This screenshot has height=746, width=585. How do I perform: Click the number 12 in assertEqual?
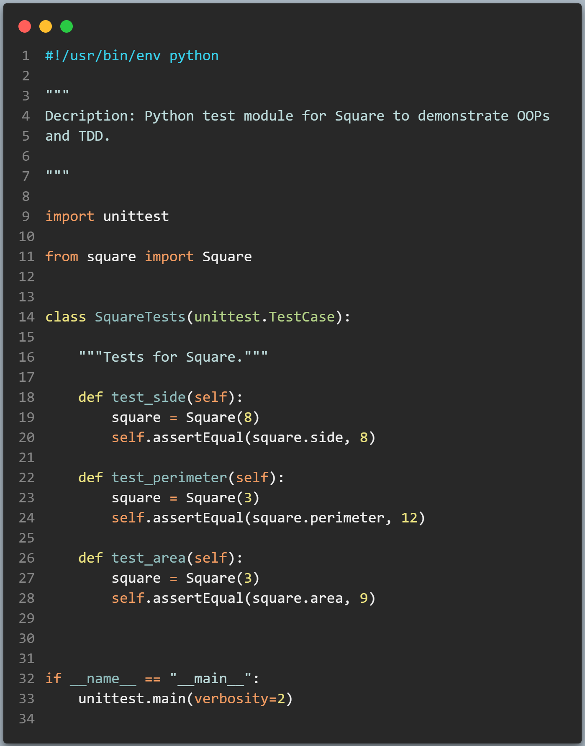tap(409, 518)
